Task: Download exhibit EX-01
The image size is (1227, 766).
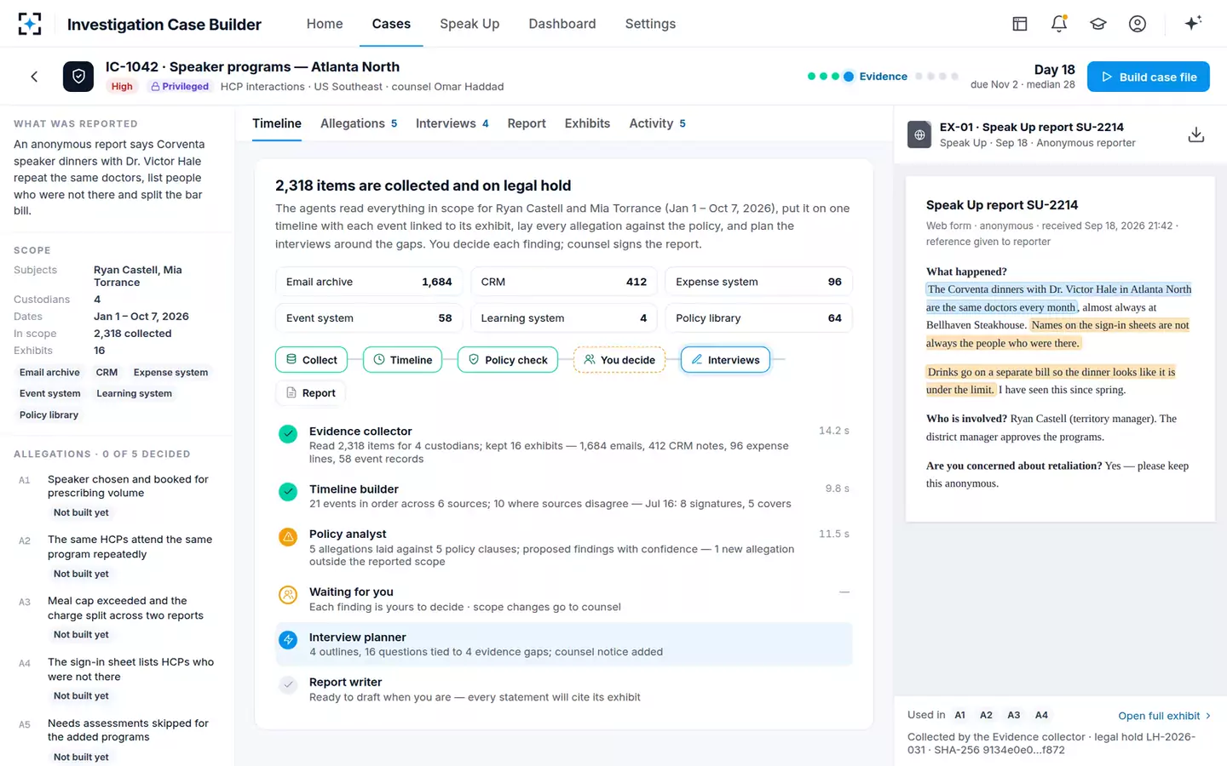Action: coord(1196,134)
